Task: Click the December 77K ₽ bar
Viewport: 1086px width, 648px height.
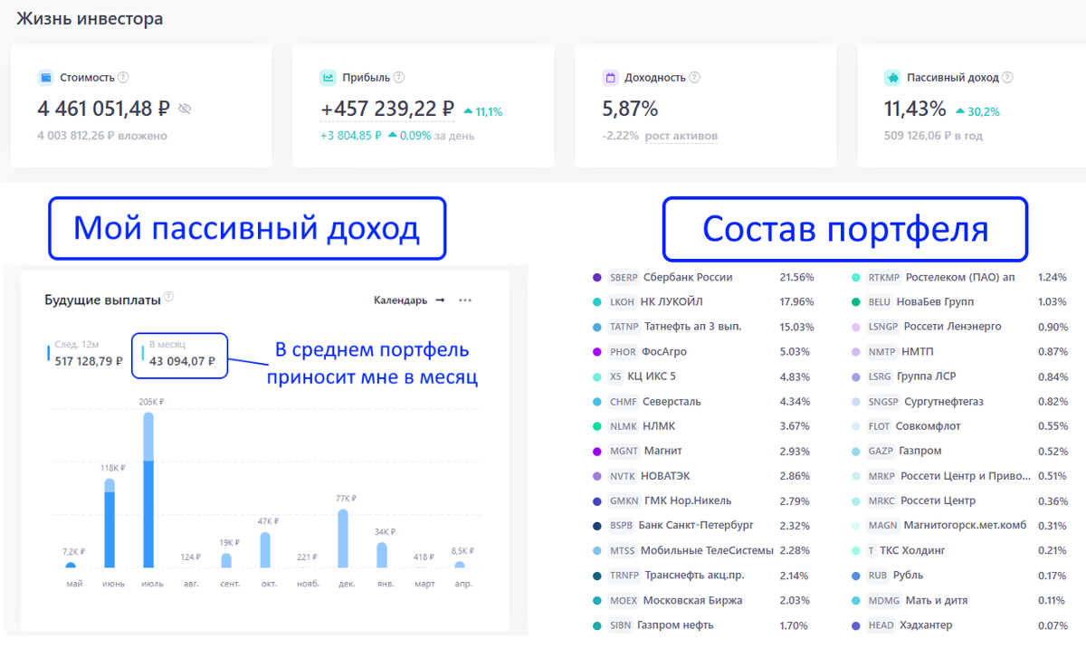Action: pyautogui.click(x=343, y=538)
